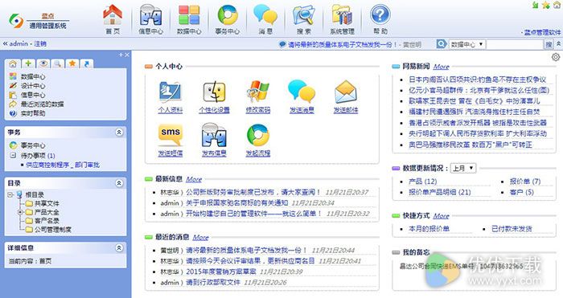
Task: Open More link next to 网易新闻
Action: coord(441,67)
